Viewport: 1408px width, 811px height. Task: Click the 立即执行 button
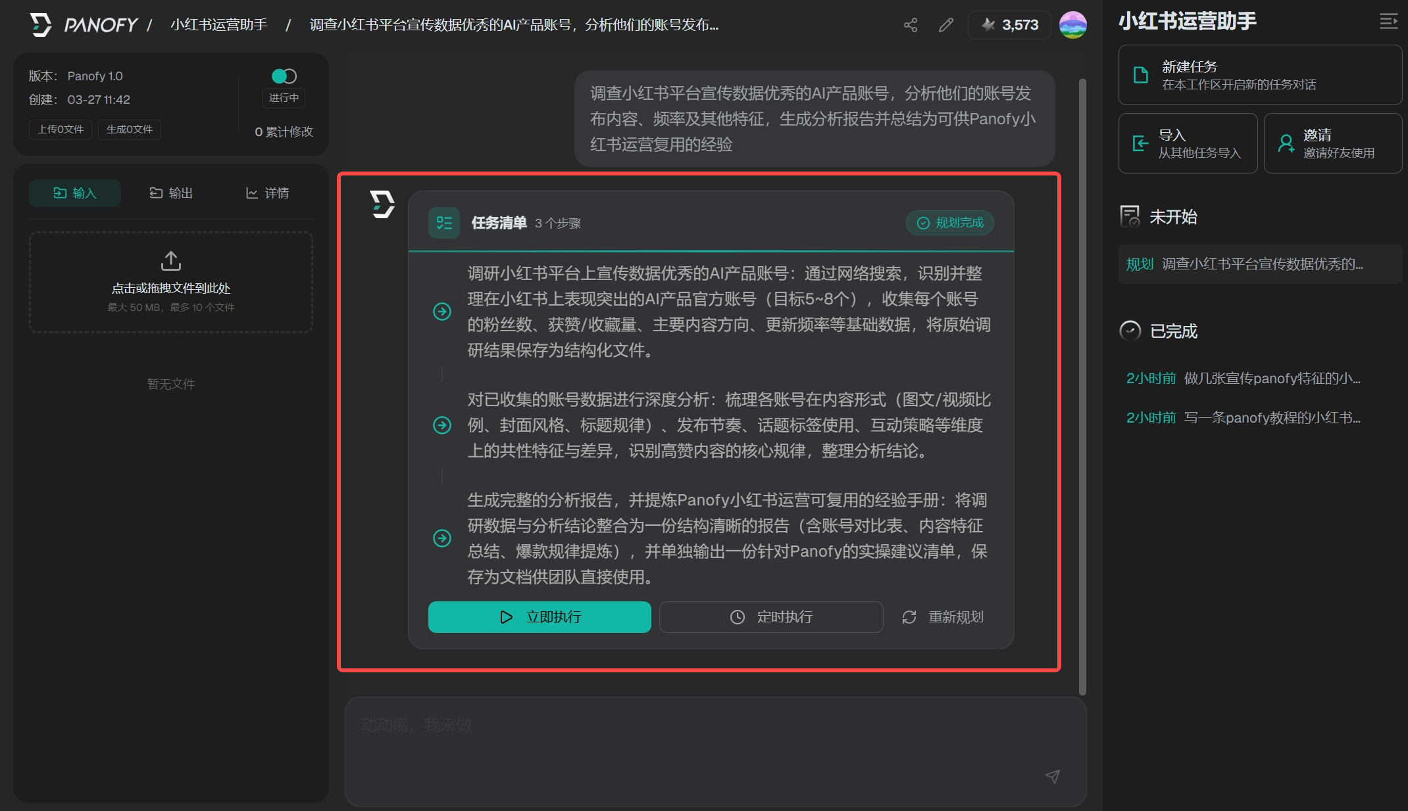coord(540,617)
